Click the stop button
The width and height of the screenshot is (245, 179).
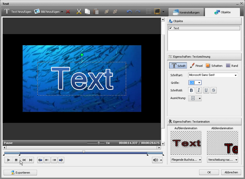[x=16, y=160]
